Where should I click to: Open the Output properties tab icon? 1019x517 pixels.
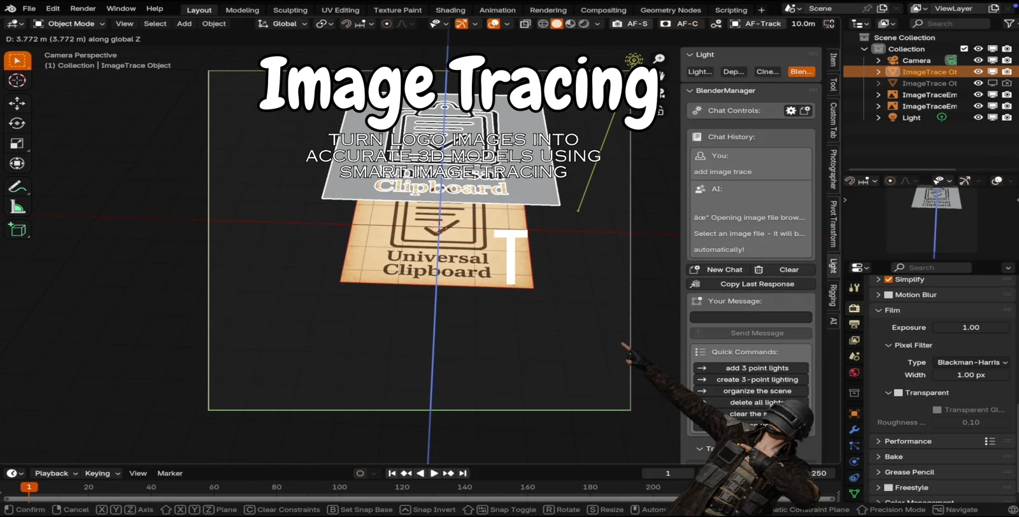click(855, 324)
